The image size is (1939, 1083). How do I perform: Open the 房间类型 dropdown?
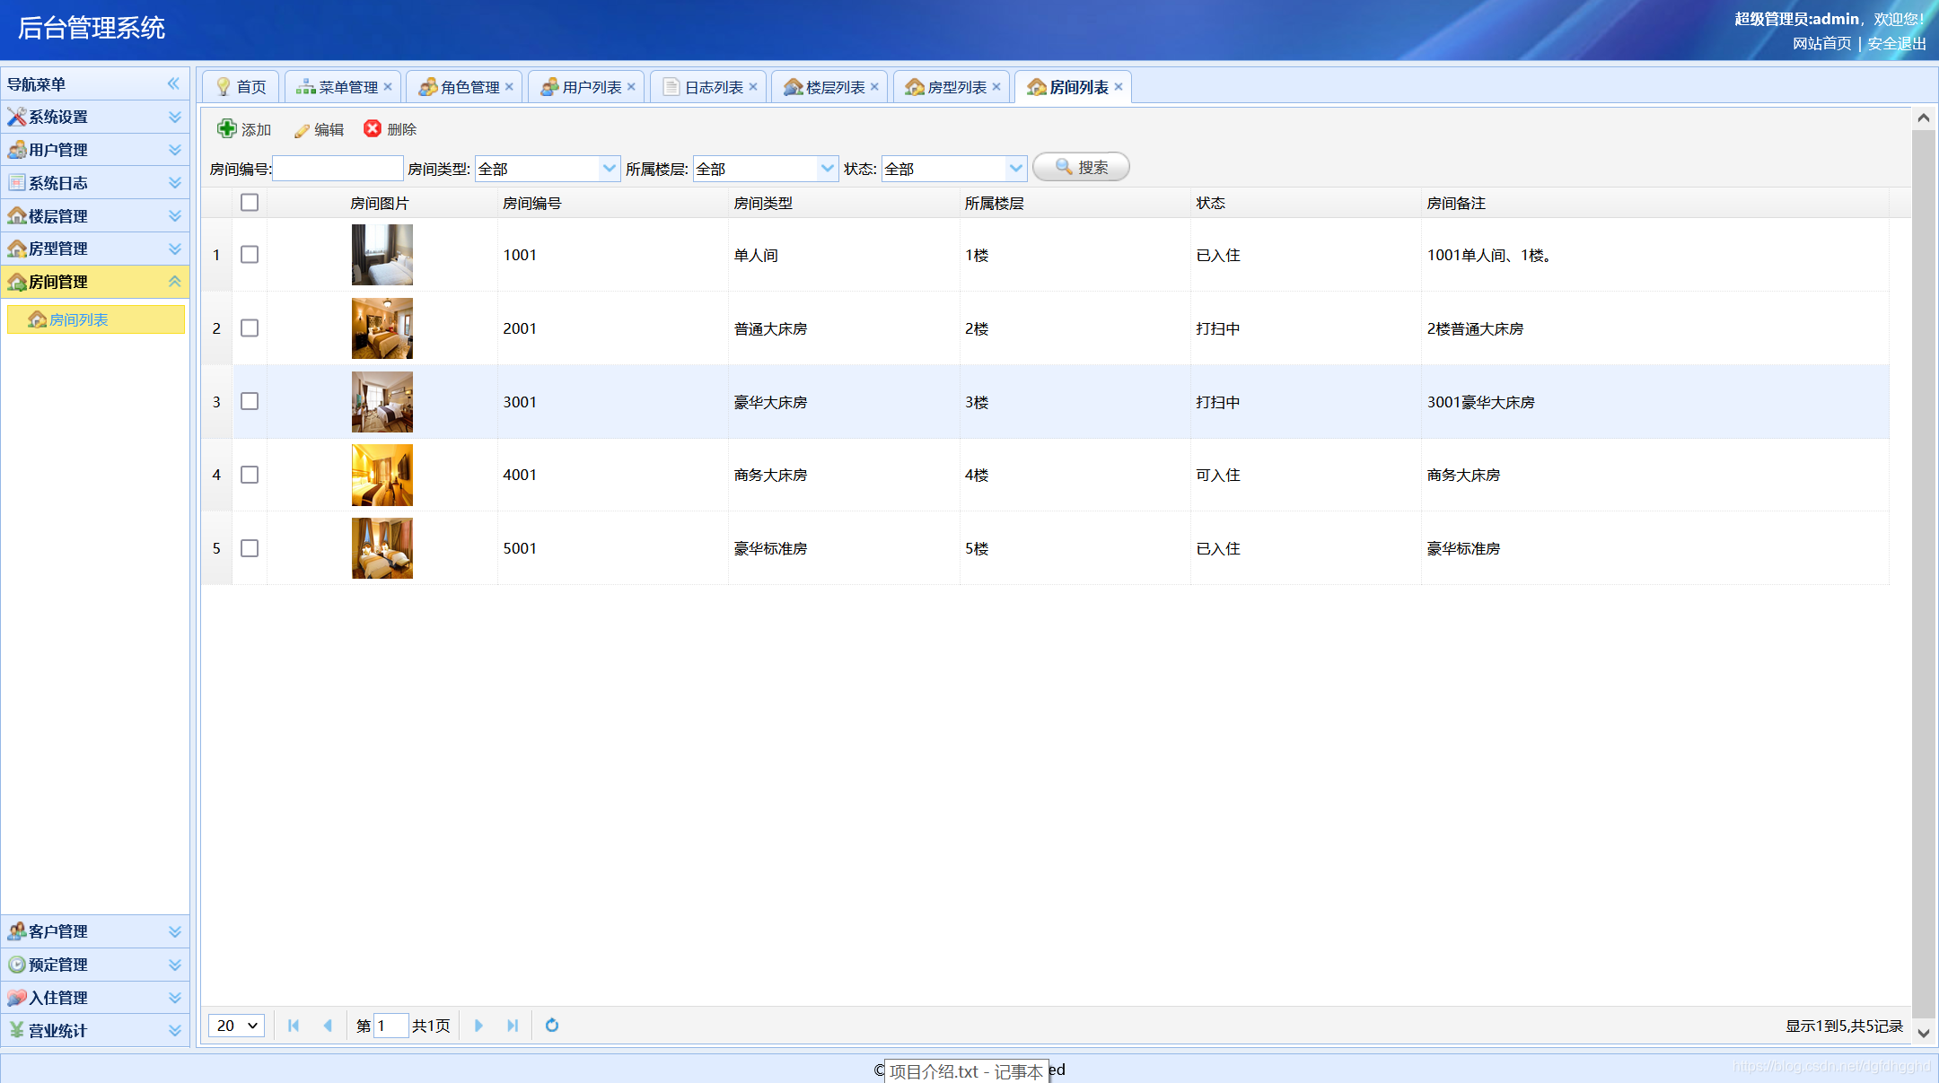pos(610,168)
